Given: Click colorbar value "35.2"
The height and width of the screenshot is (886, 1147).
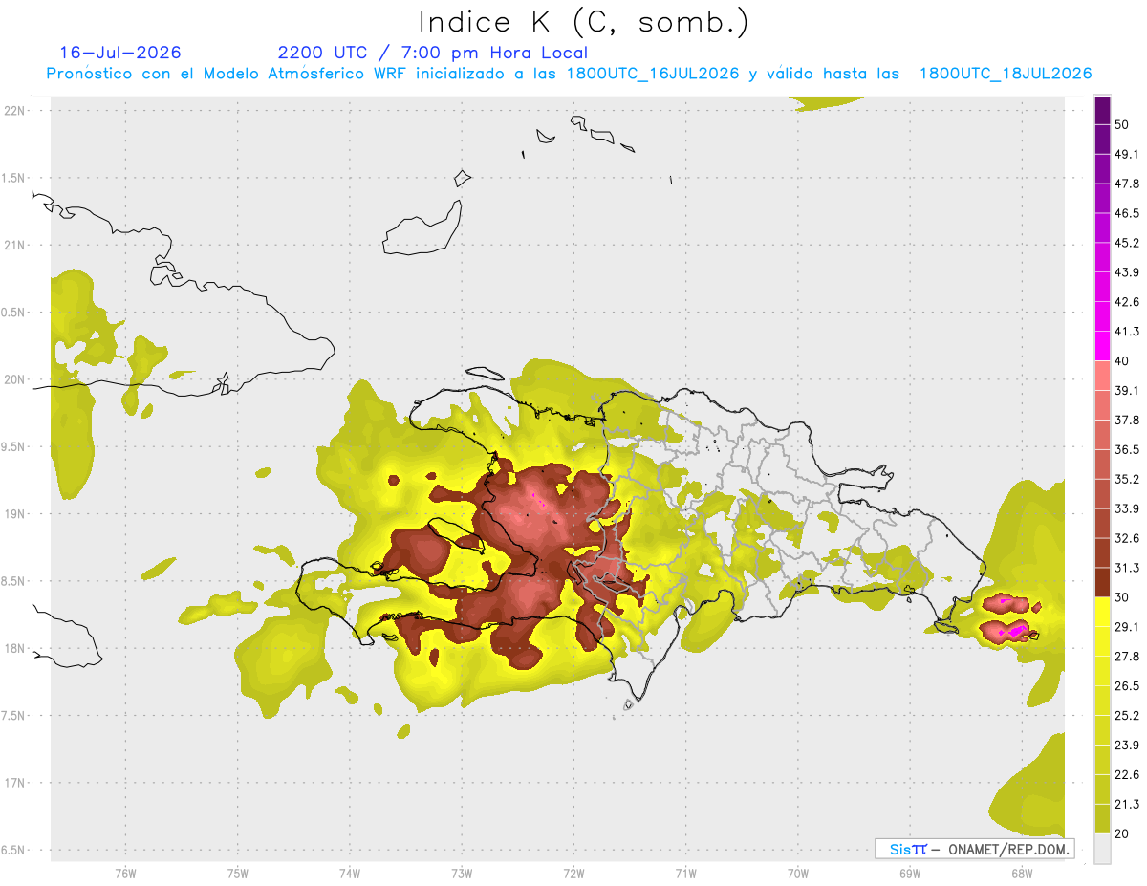Looking at the screenshot, I should pos(1127,479).
